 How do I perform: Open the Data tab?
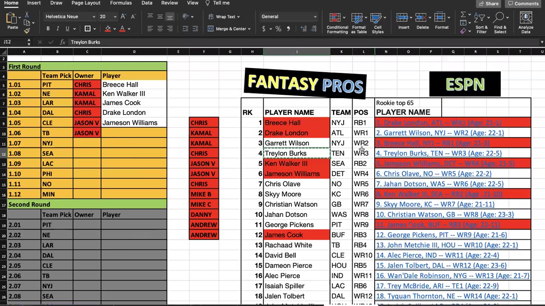147,3
